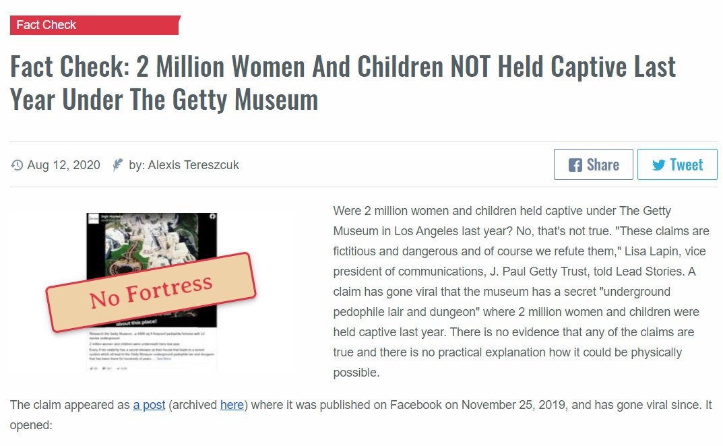723x446 pixels.
Task: Click the comment count in embedded post
Action: 108,368
